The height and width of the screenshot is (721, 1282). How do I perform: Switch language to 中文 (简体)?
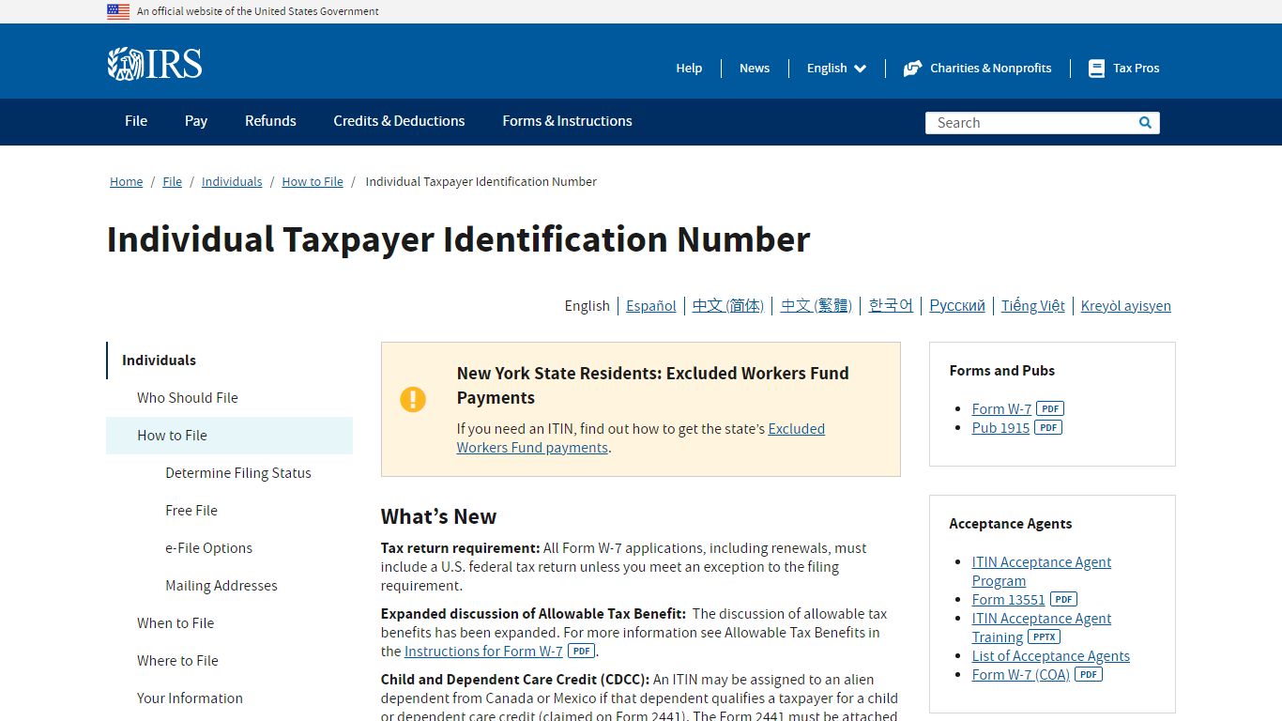[x=728, y=306]
